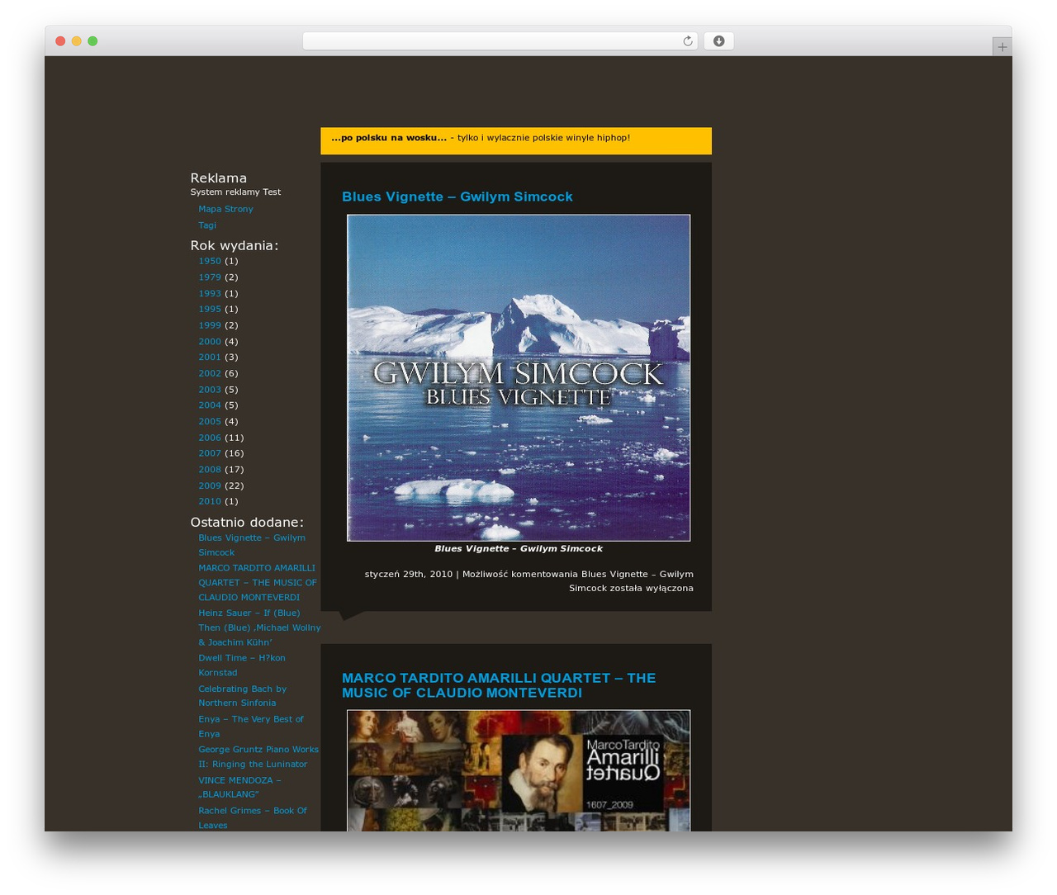Open the 2008 archive link
This screenshot has width=1057, height=895.
click(x=210, y=470)
